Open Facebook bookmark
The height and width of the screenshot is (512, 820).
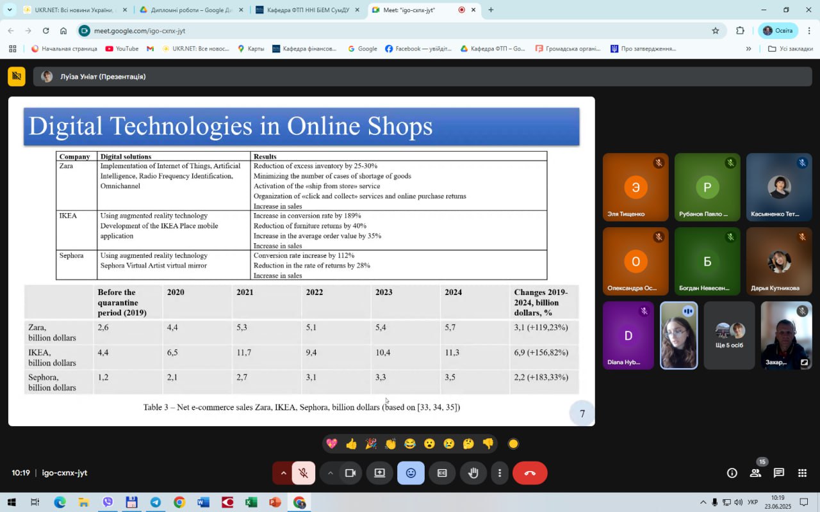418,49
